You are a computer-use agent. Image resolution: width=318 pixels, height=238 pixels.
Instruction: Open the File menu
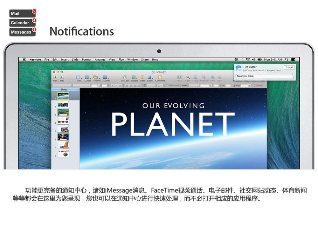pyautogui.click(x=47, y=60)
